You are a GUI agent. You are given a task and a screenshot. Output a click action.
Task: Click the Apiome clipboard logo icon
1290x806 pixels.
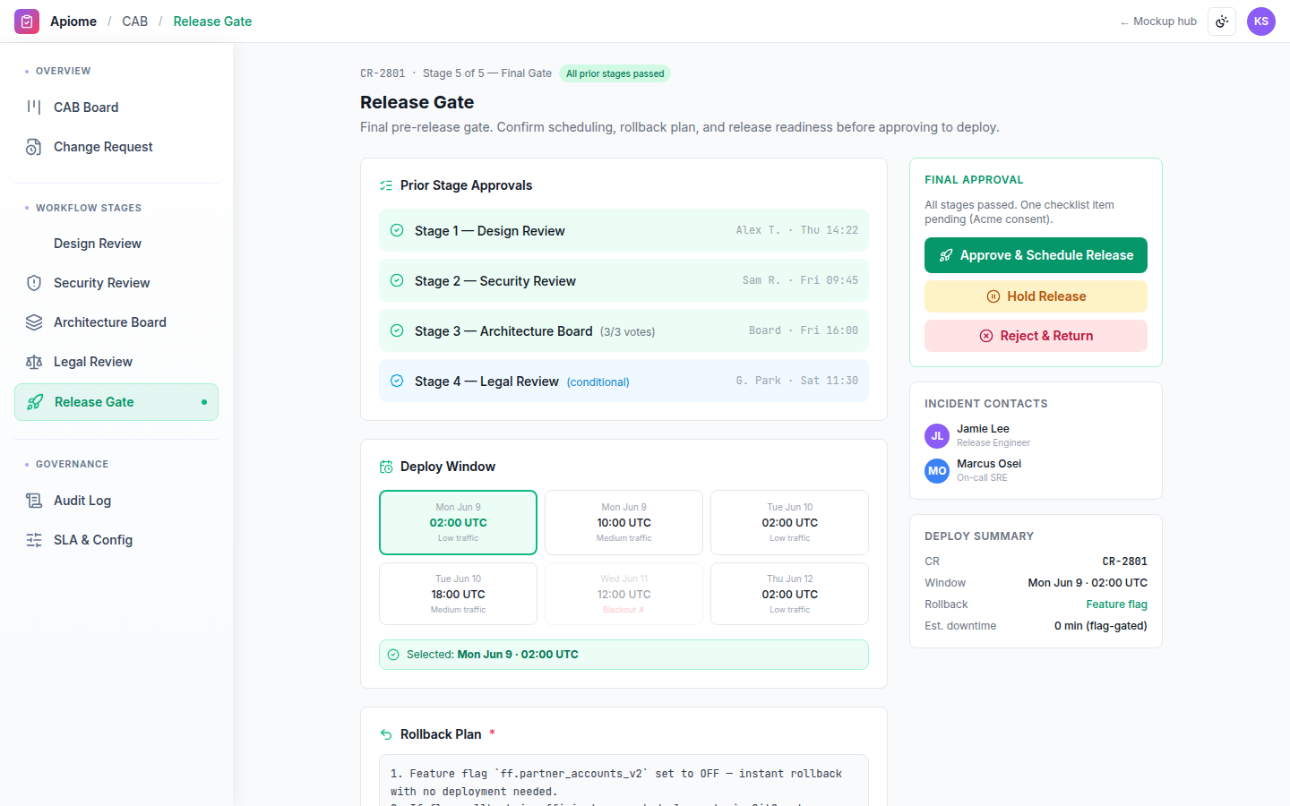tap(27, 21)
